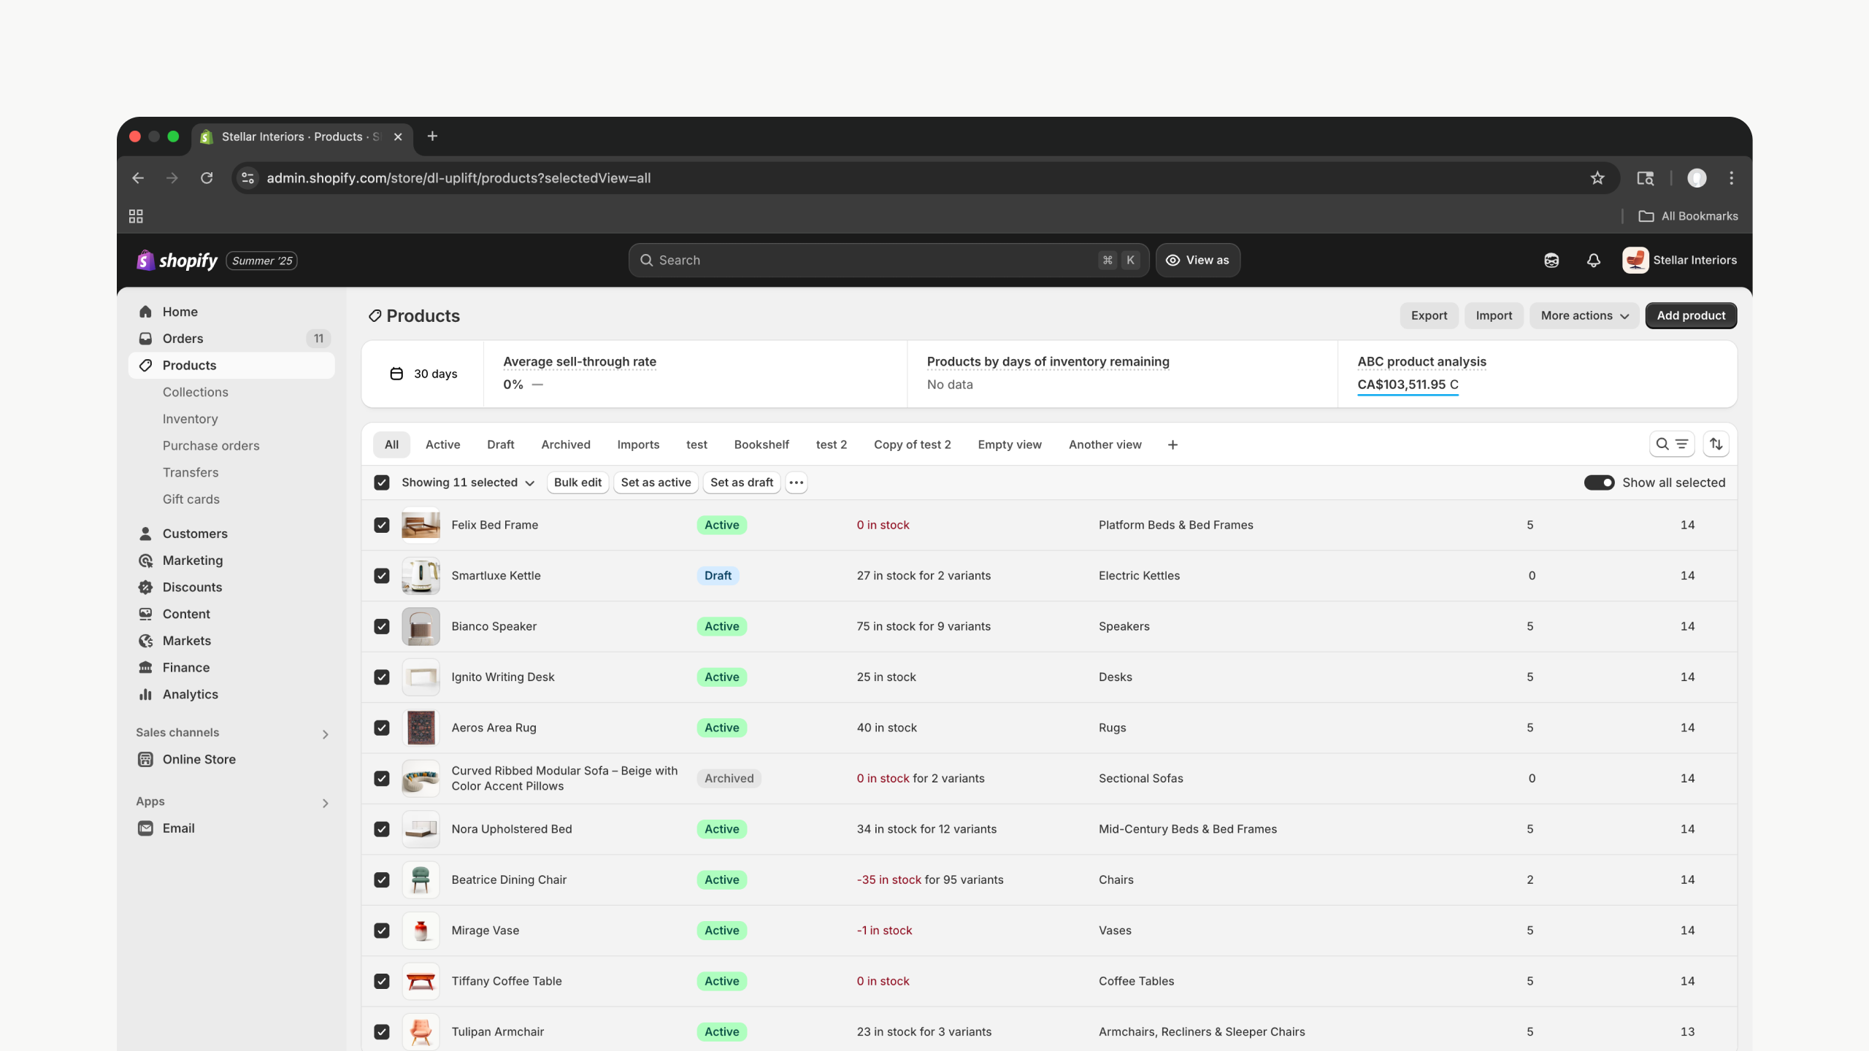Screen dimensions: 1869x1051
Task: Open search and filter products icon
Action: [x=1671, y=444]
